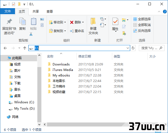Click the drive icon in the title bar
Screen dimensions: 168x133
tap(5, 5)
